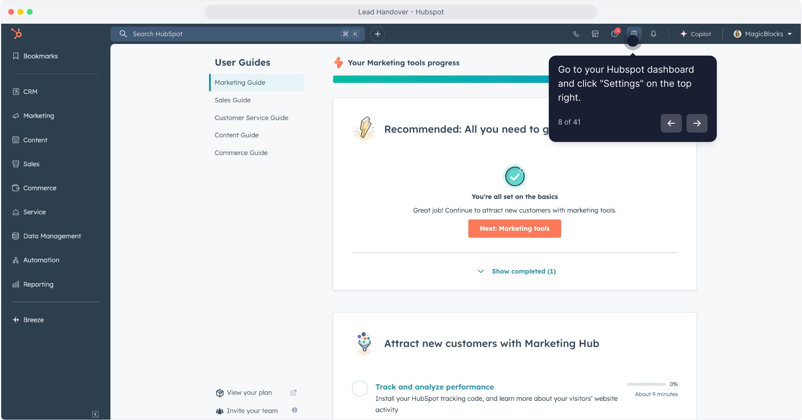Expand Show completed (1) section
This screenshot has width=802, height=420.
click(x=517, y=271)
